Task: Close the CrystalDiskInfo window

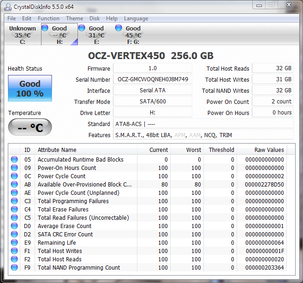Action: coord(289,5)
